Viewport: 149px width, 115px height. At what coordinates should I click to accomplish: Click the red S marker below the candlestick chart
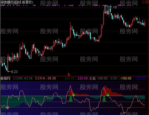[x=69, y=75]
